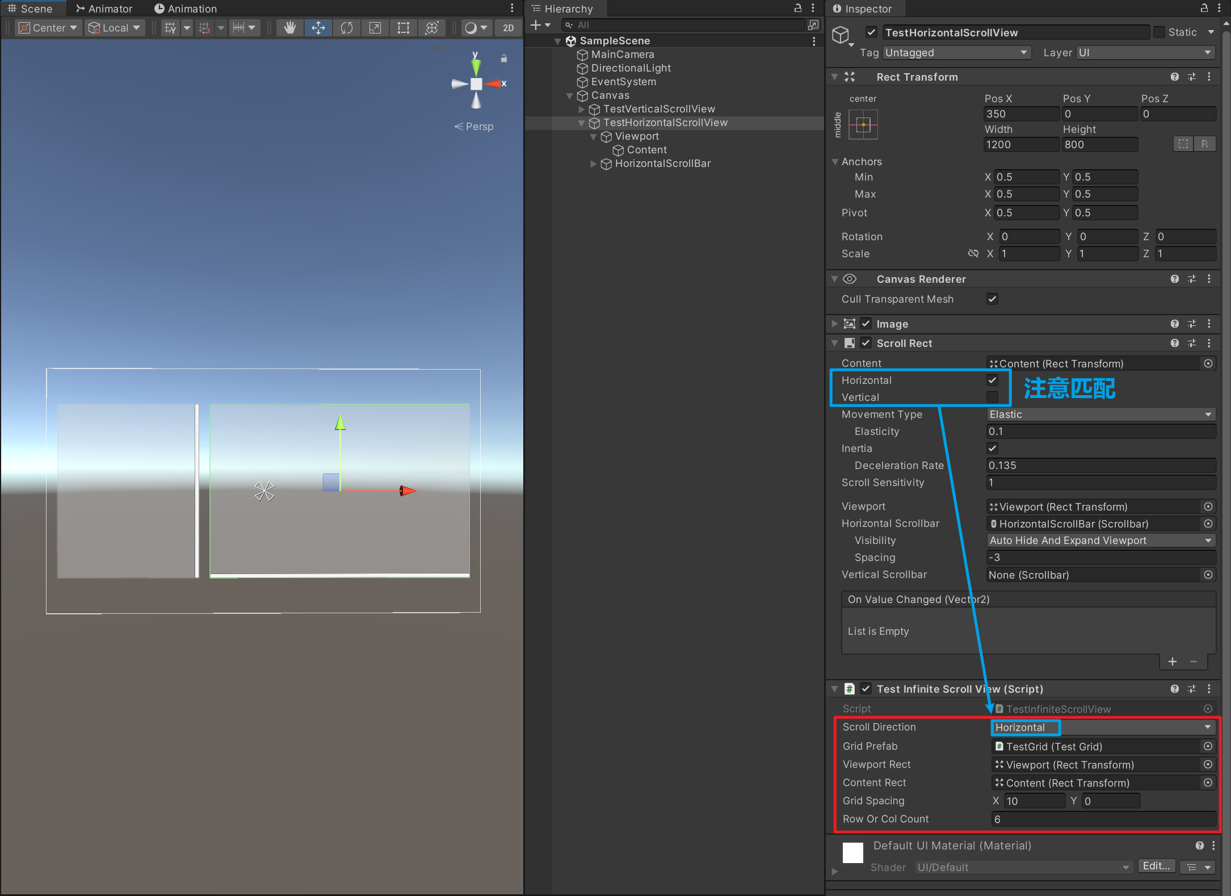
Task: Open the Scroll Direction dropdown
Action: tap(1103, 727)
